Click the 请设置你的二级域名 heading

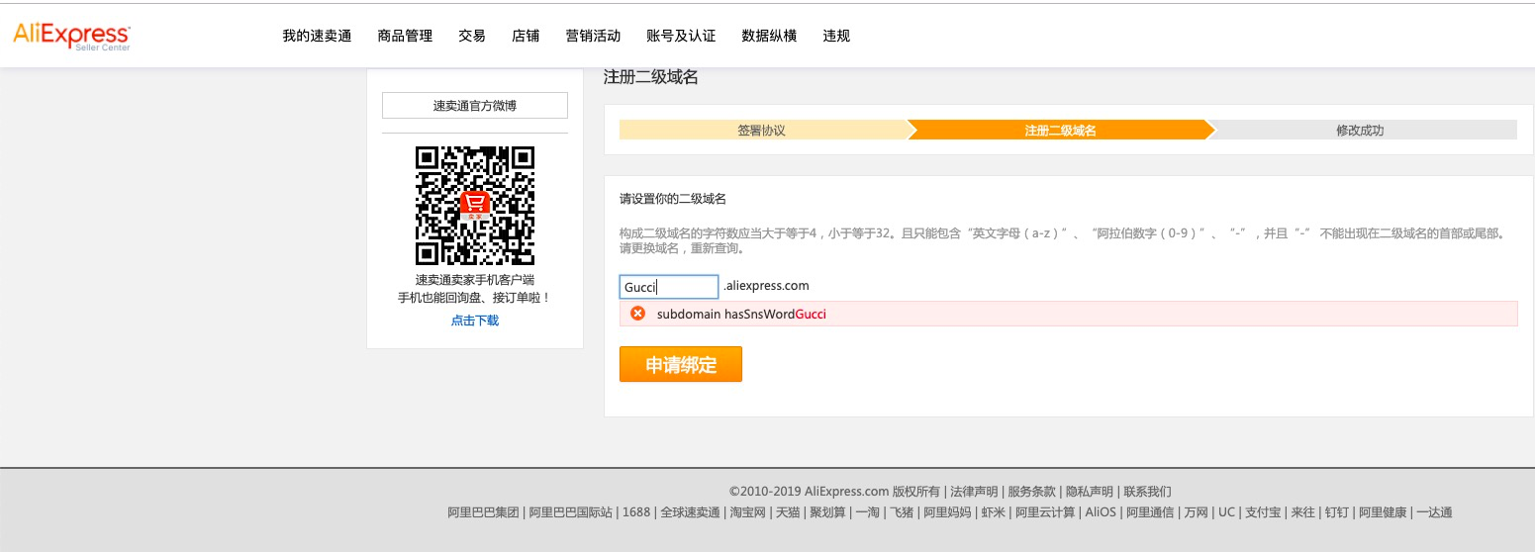tap(673, 199)
